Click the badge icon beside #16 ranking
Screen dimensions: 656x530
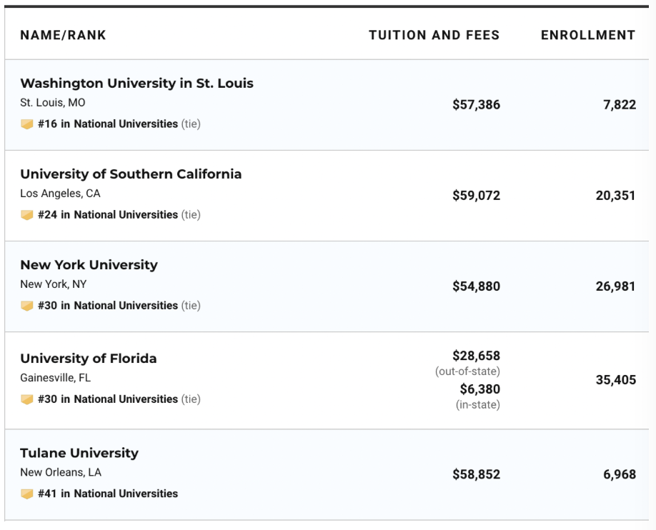[x=27, y=124]
